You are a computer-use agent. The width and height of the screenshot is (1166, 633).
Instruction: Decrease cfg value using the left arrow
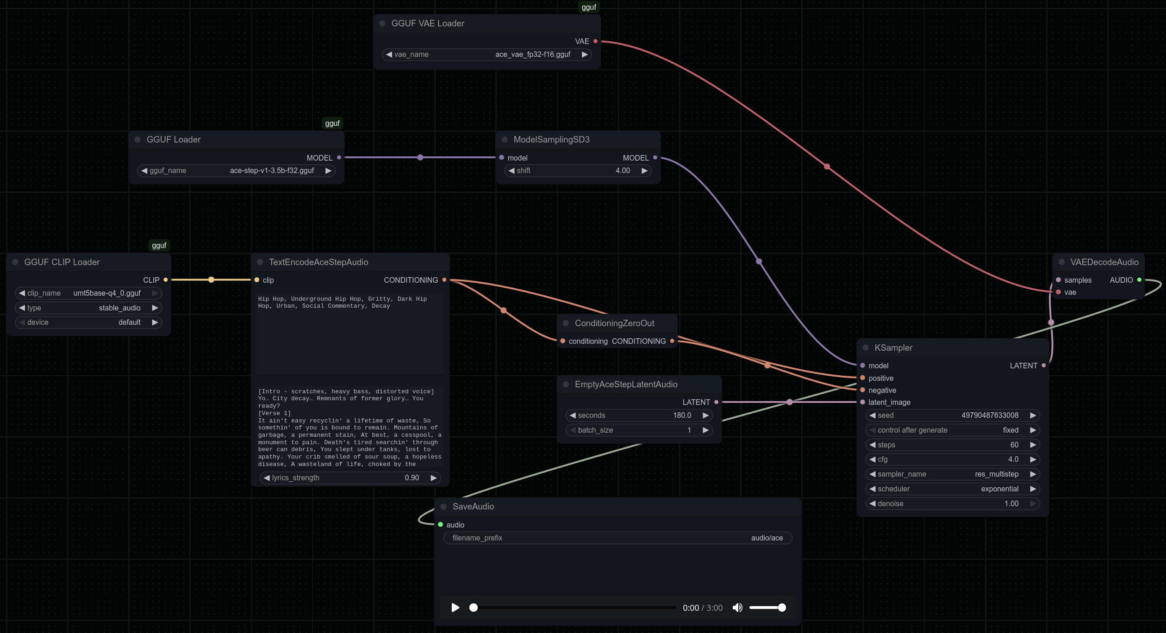pos(873,459)
